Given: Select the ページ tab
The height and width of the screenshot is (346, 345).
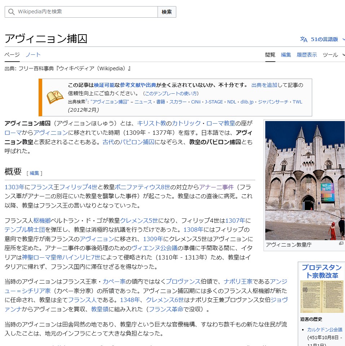Looking at the screenshot, I should (12, 54).
